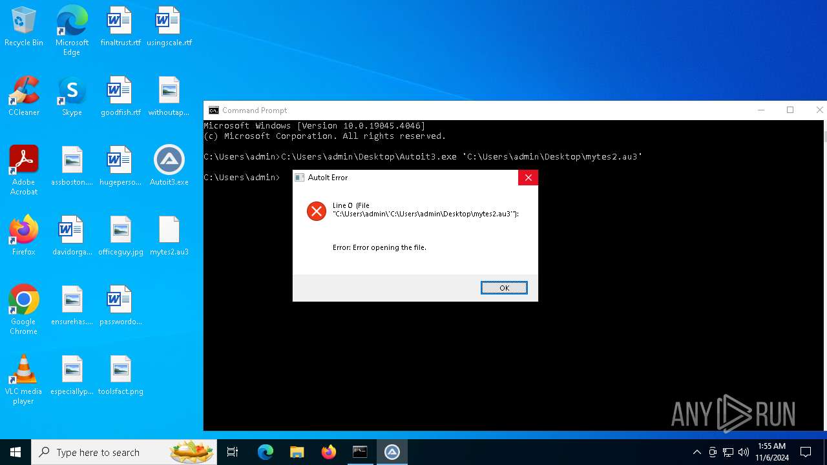Select toolsfact.png on the desktop
This screenshot has height=465, width=827.
point(120,375)
